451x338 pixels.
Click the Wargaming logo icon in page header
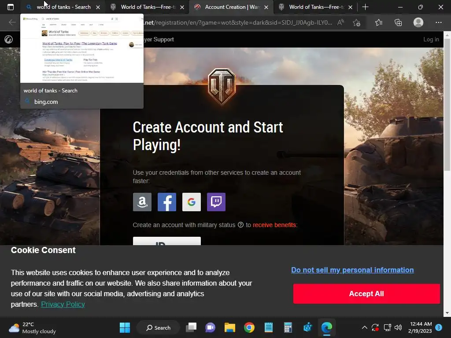9,39
